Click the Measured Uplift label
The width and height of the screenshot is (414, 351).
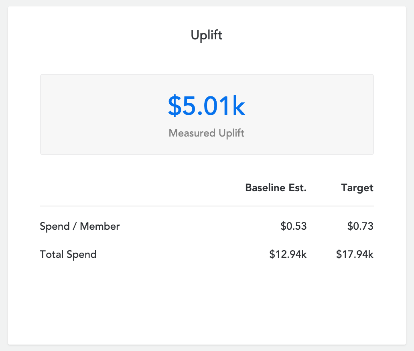(x=207, y=133)
